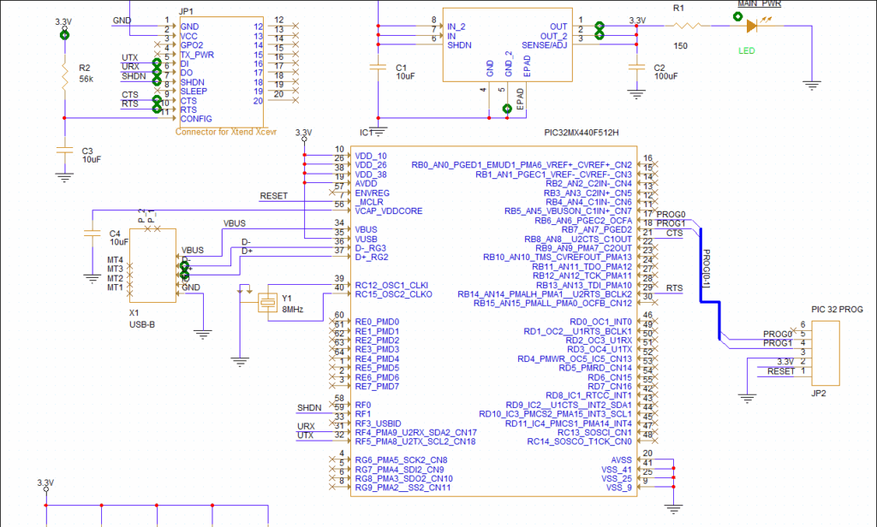
Task: Select the JP2 programming header symbol
Action: pos(826,351)
